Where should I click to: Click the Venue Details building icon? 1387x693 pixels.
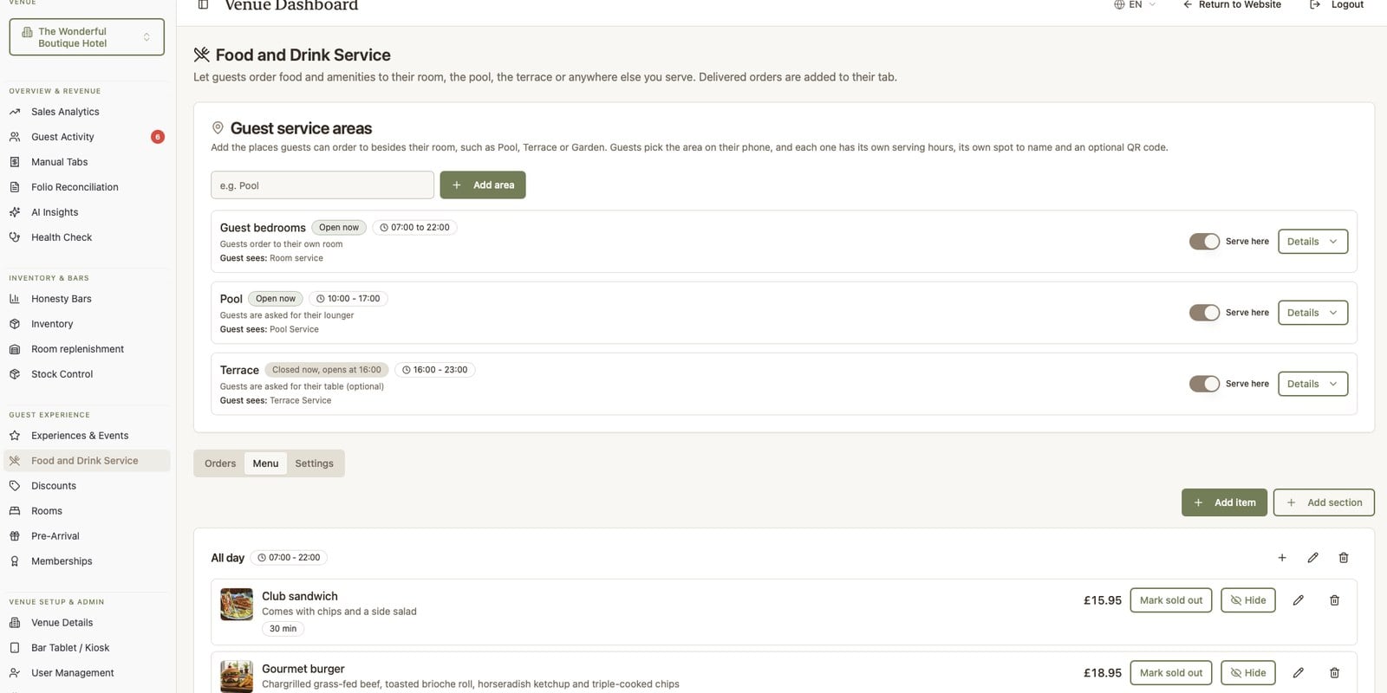tap(15, 623)
